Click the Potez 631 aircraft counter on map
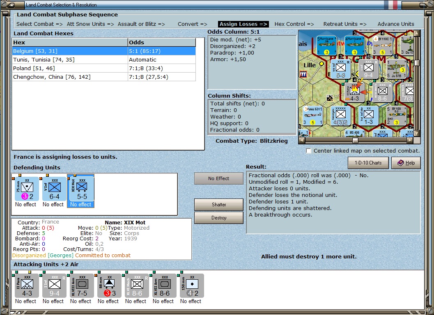434x315 pixels. click(313, 116)
